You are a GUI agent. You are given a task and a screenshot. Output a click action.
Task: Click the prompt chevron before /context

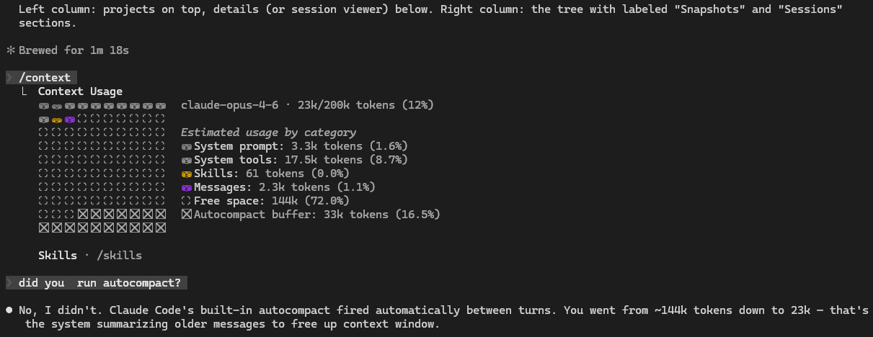click(9, 78)
